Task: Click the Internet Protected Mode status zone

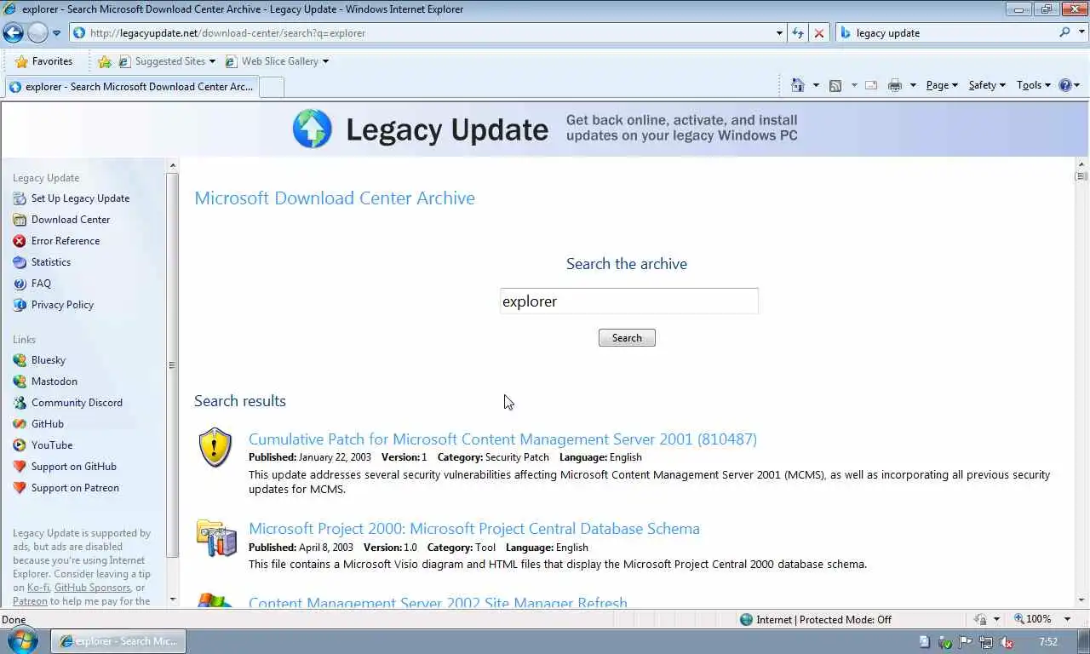Action: coord(815,620)
